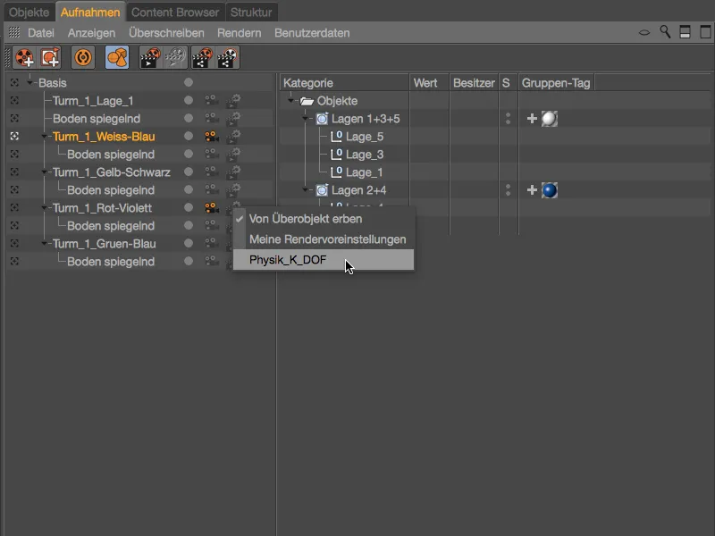Click the New Take icon
The image size is (715, 536).
(x=24, y=58)
